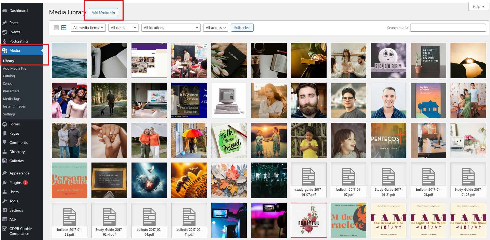Open the All access dropdown
The image size is (490, 240).
pos(216,28)
